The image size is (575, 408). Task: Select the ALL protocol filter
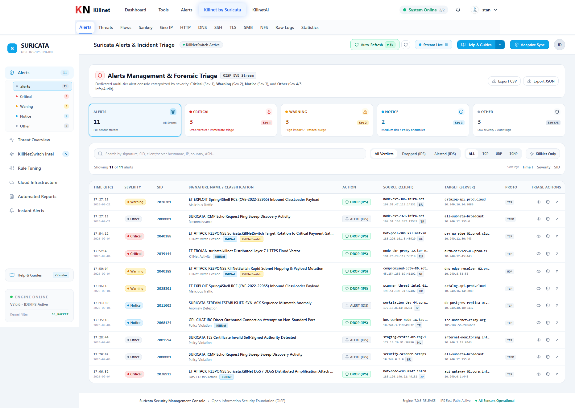(472, 154)
